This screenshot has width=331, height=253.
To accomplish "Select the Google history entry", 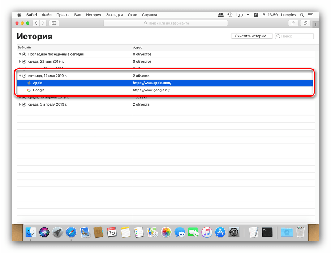I will click(39, 90).
